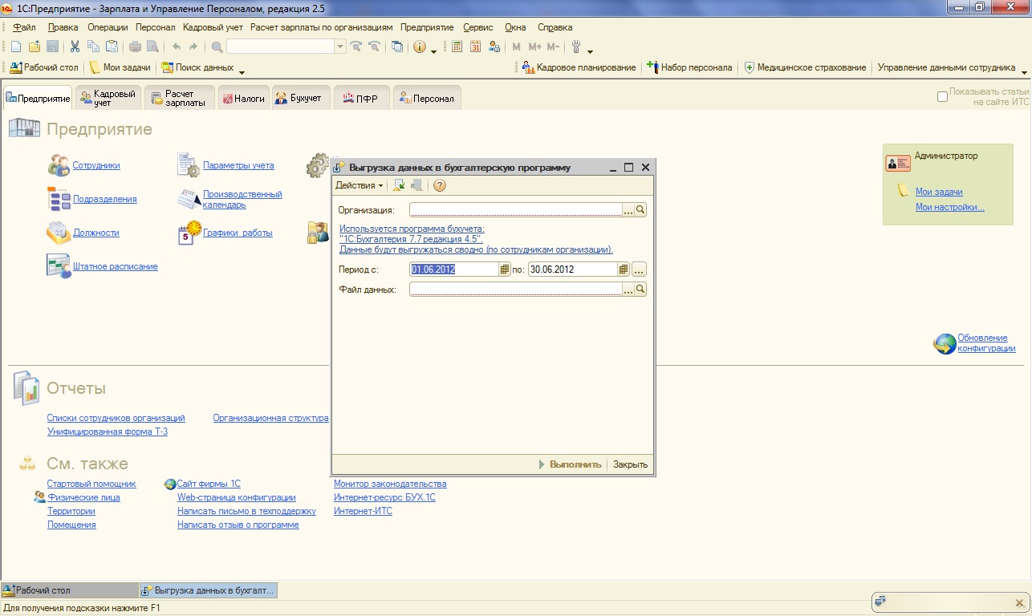Image resolution: width=1032 pixels, height=616 pixels.
Task: Click the Сотрудники employees icon
Action: pos(59,165)
